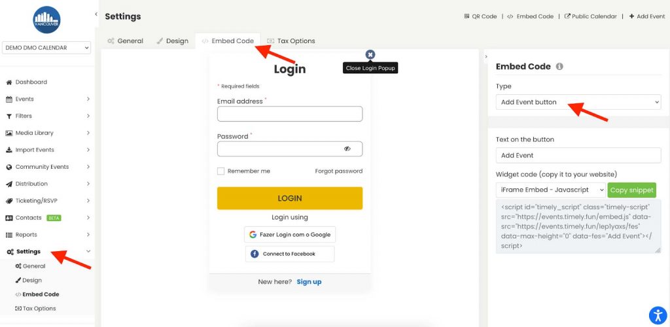Click the accessibility icon at bottom right
The image size is (670, 327).
pos(658,315)
